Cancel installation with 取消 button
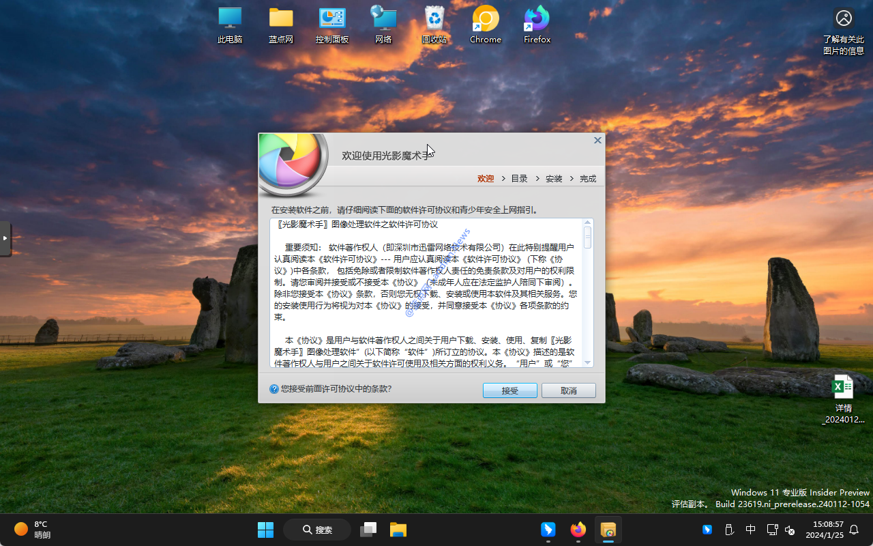873x546 pixels. [569, 390]
